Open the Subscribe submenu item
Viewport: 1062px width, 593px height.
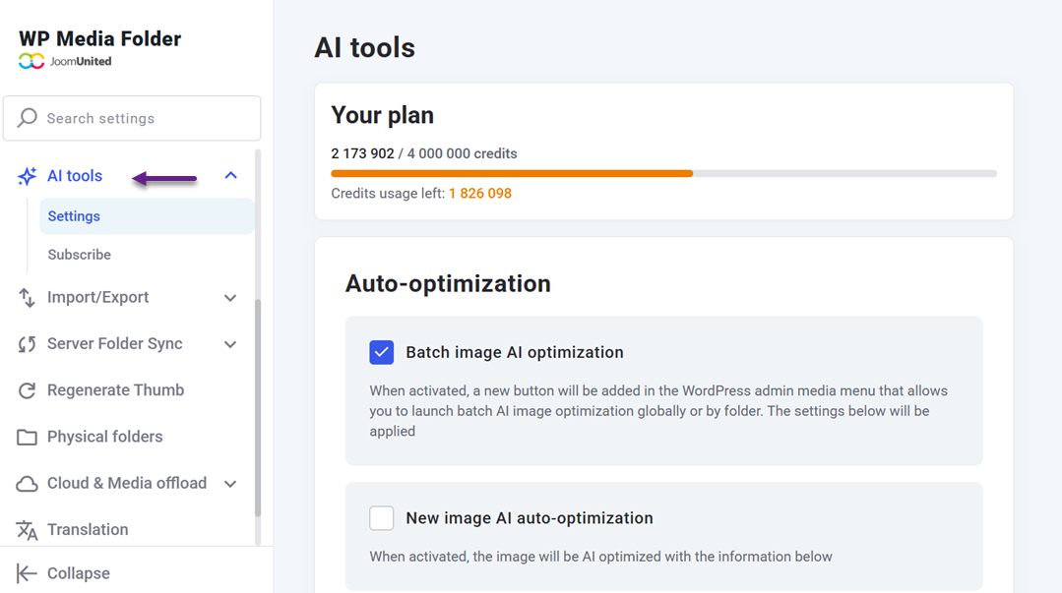tap(80, 255)
